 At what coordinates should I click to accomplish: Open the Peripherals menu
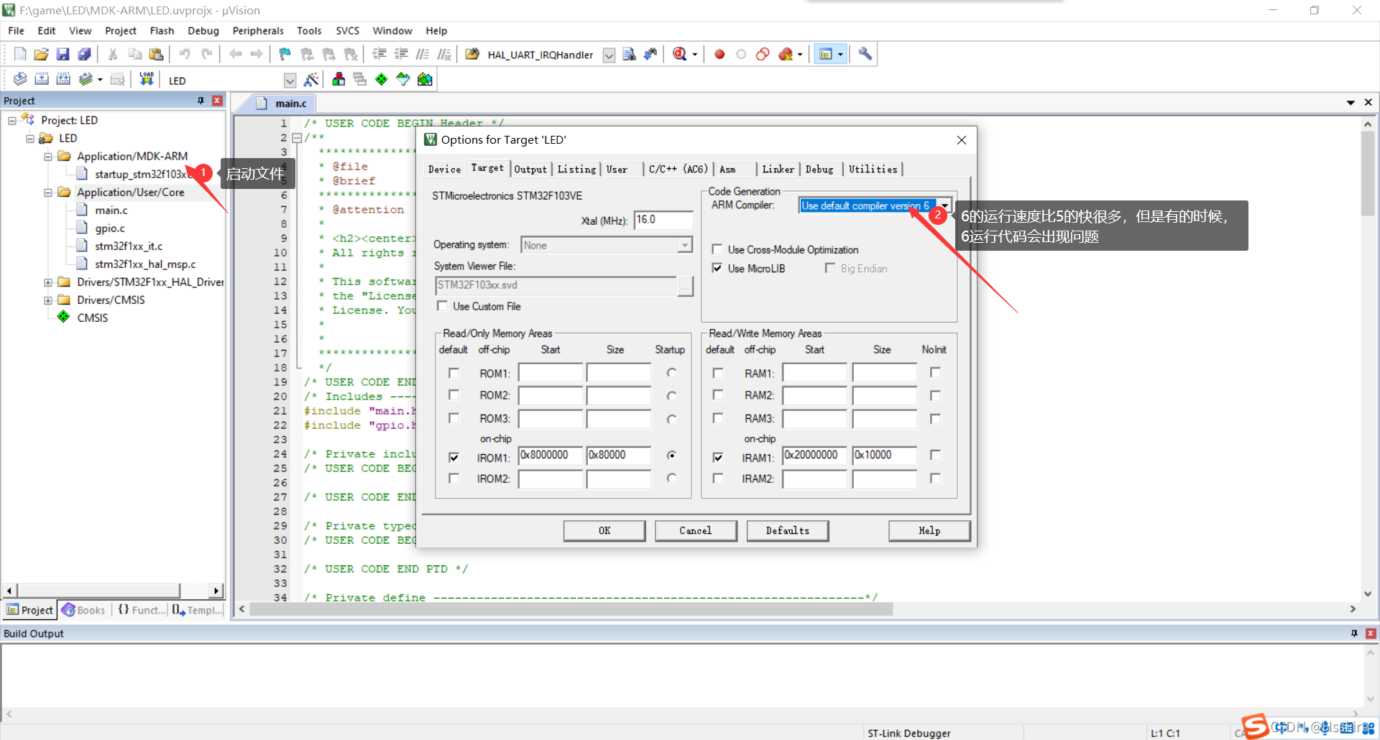point(258,31)
